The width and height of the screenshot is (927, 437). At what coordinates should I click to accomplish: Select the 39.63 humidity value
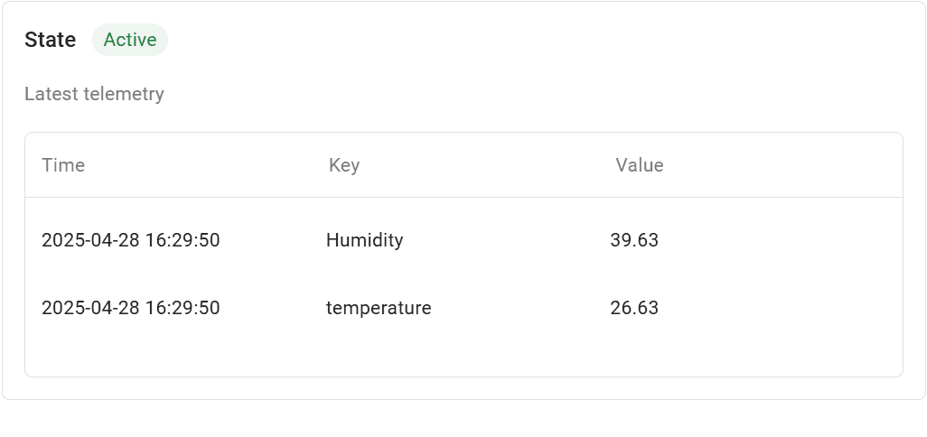click(634, 240)
